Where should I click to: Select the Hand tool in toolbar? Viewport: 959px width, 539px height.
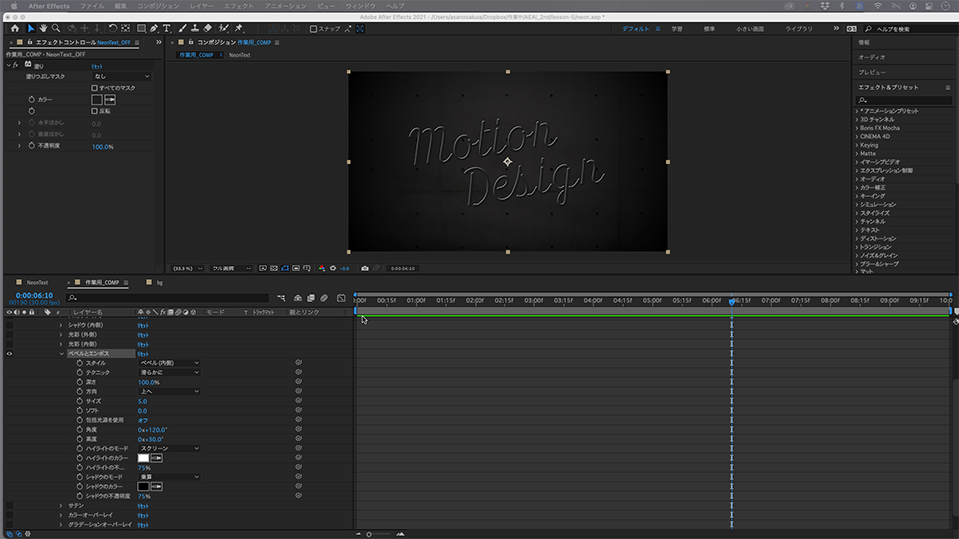pyautogui.click(x=42, y=29)
